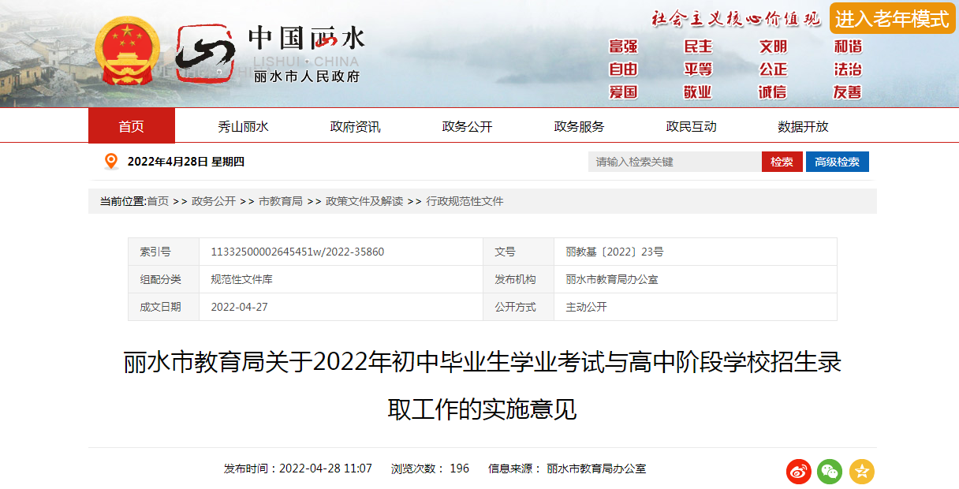The image size is (959, 489).
Task: Click the Lishui China site logo
Action: tap(268, 54)
